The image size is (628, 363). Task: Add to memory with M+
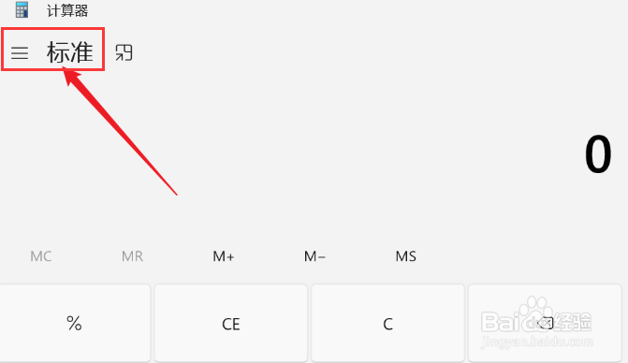coord(224,256)
